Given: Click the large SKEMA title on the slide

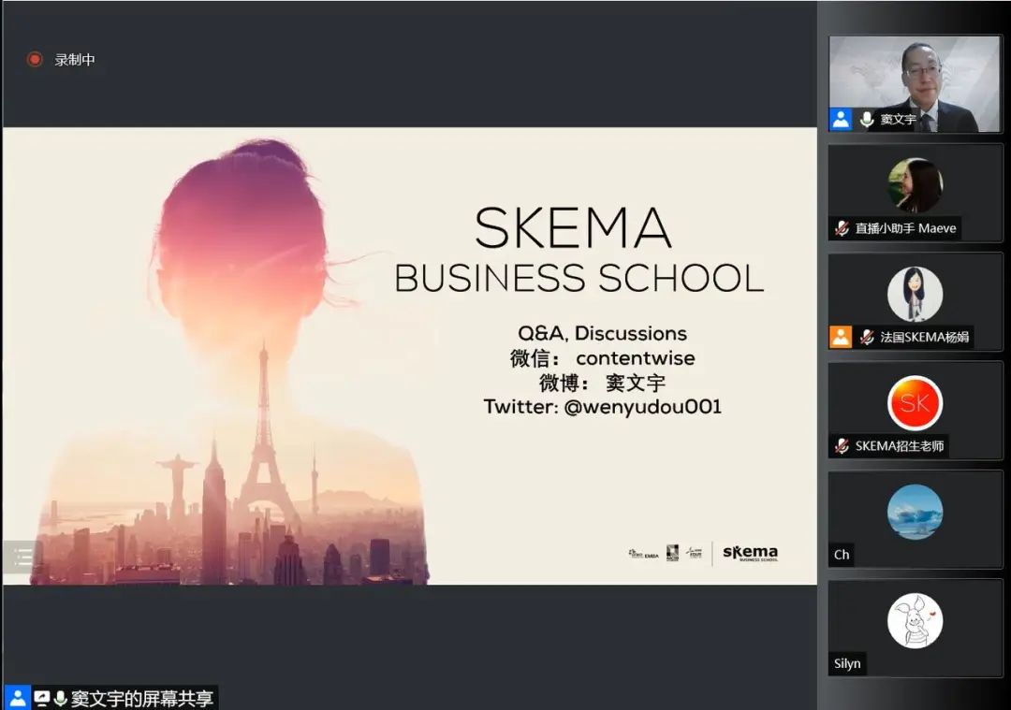Looking at the screenshot, I should click(573, 227).
